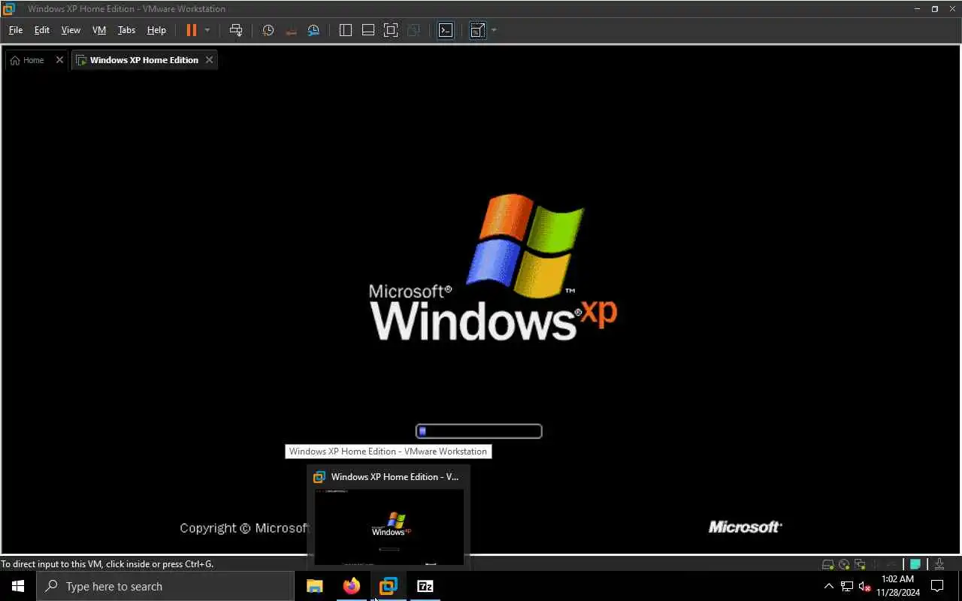Expand the stretch guest dropdown arrow
This screenshot has height=601, width=962.
pyautogui.click(x=494, y=30)
